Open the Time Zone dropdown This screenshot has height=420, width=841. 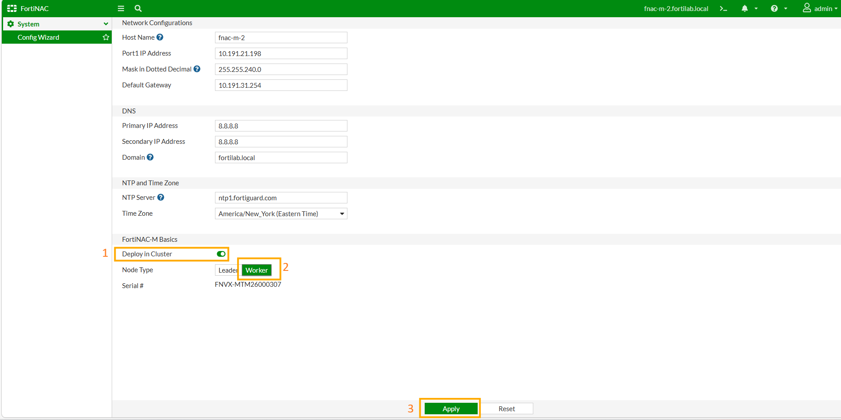(x=281, y=214)
